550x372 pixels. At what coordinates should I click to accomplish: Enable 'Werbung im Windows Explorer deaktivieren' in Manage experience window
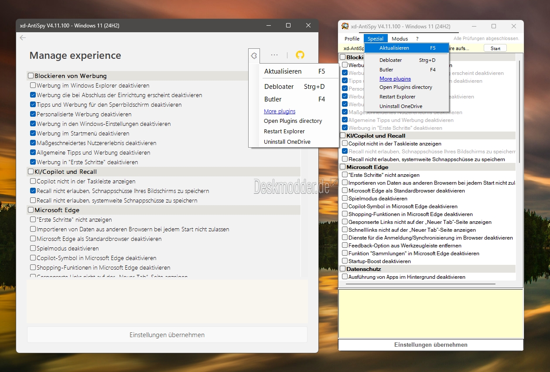point(33,85)
